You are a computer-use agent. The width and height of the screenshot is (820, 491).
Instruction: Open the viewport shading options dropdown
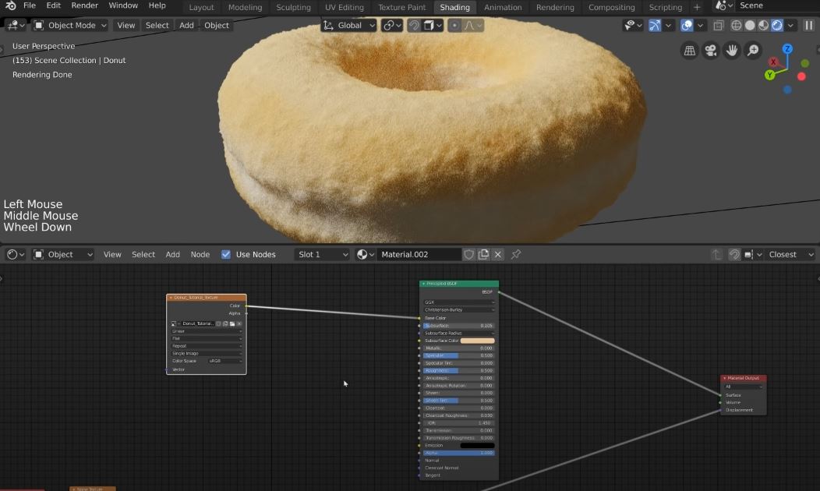[x=790, y=25]
